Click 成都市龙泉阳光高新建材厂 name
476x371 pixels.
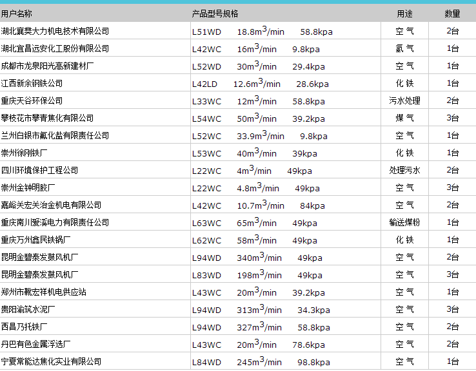click(47, 66)
